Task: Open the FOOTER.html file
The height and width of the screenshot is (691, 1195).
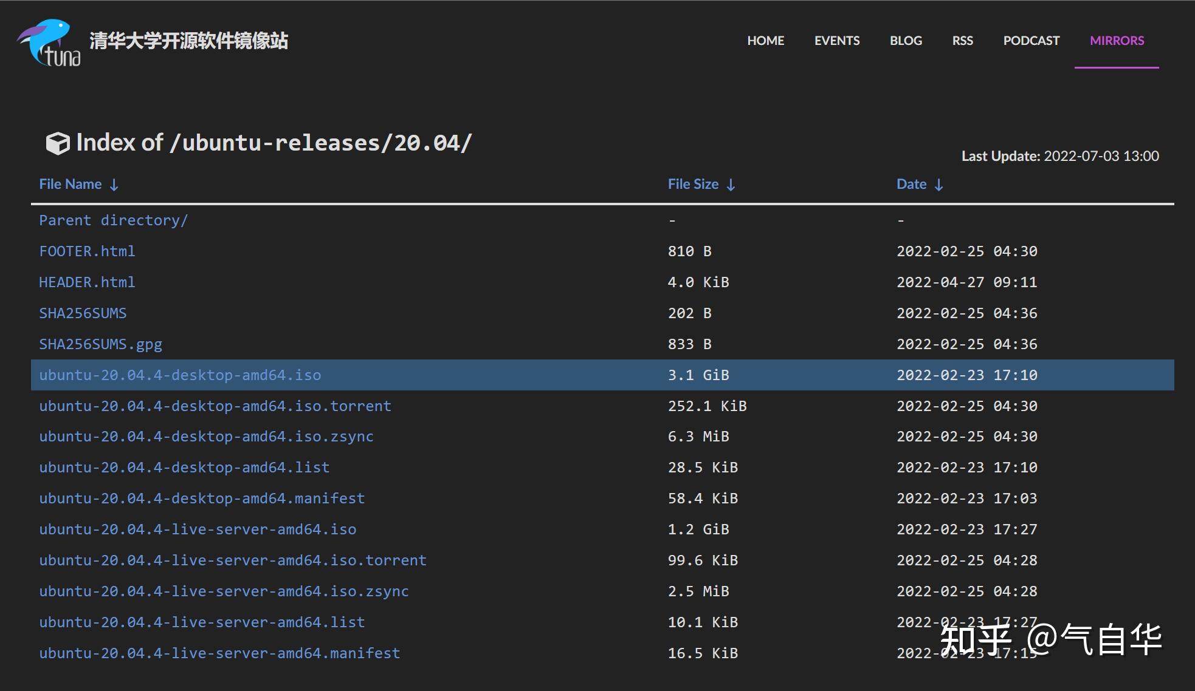Action: (87, 251)
